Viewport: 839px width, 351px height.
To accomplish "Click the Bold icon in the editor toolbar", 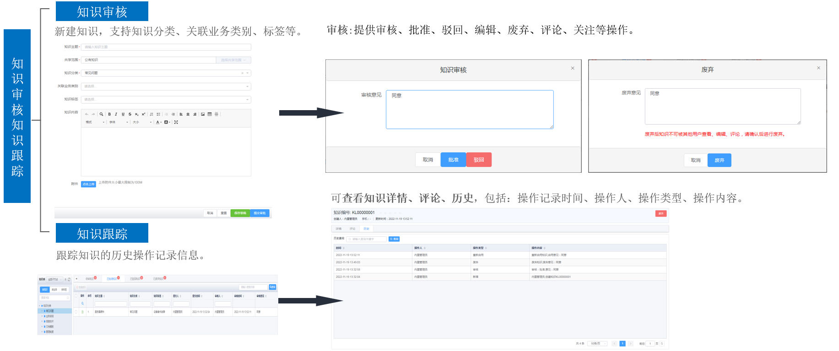I will click(x=109, y=114).
